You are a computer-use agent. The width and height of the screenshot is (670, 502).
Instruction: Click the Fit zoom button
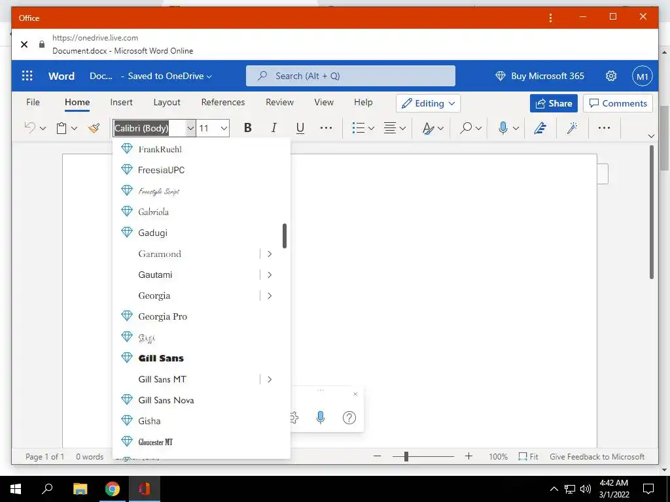tap(528, 456)
